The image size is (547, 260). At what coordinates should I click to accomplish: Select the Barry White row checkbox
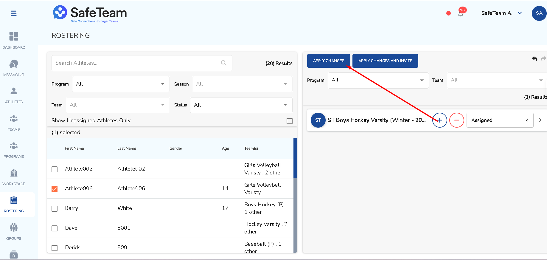click(x=55, y=209)
